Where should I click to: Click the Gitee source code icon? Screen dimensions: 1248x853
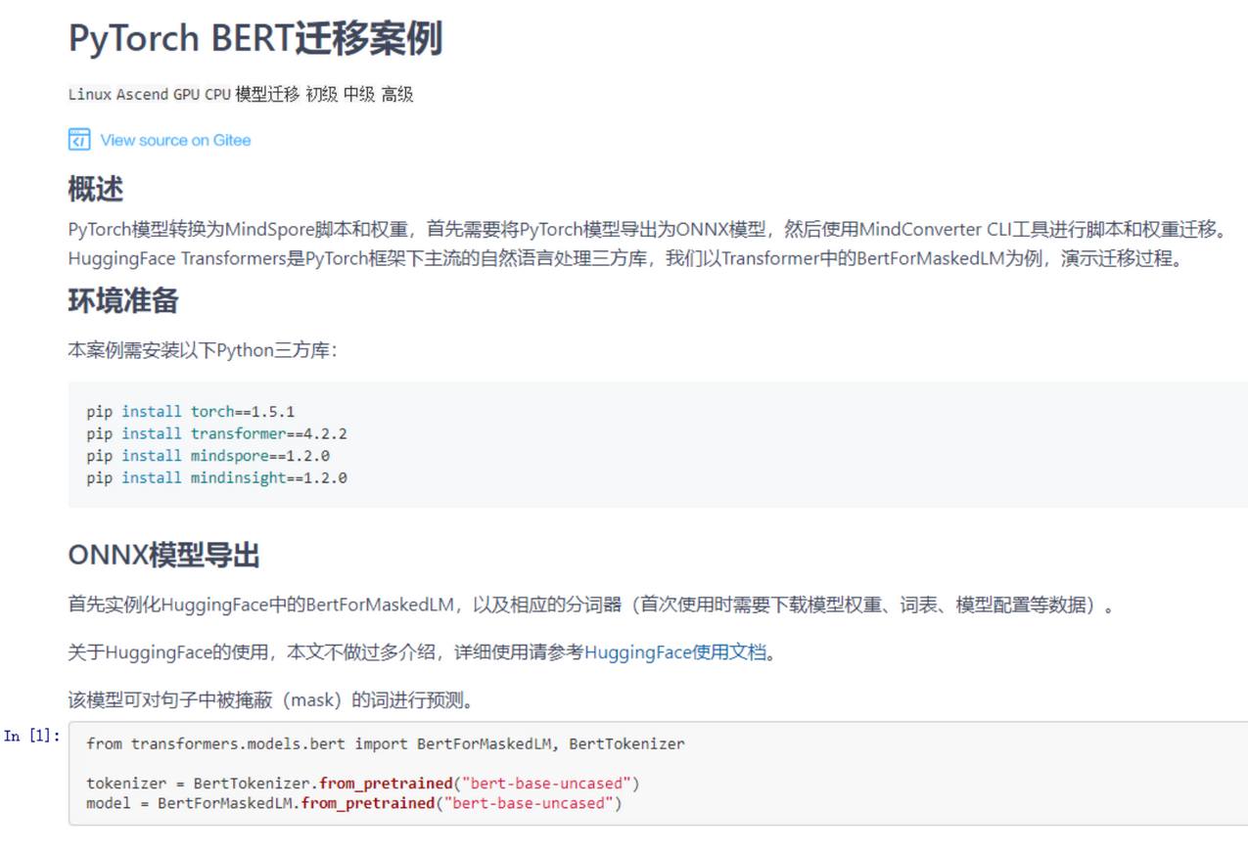point(79,140)
